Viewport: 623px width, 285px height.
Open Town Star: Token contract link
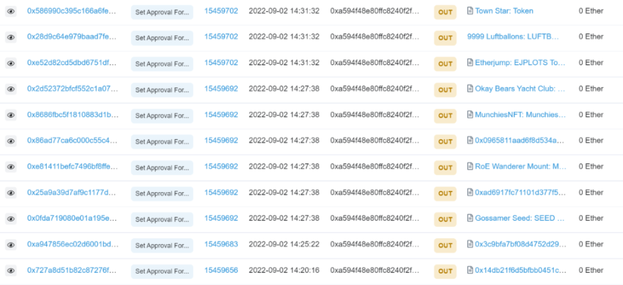click(x=504, y=11)
